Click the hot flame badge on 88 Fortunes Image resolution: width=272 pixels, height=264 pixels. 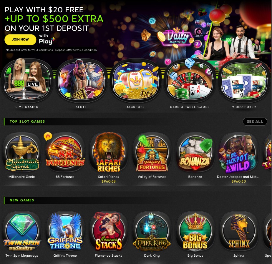click(48, 136)
